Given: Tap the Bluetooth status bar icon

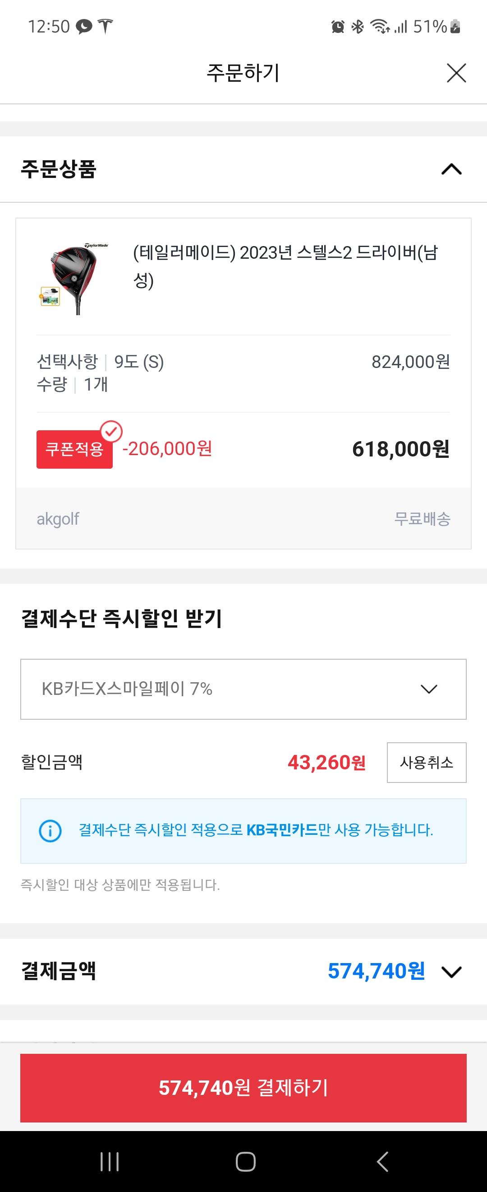Looking at the screenshot, I should point(357,27).
